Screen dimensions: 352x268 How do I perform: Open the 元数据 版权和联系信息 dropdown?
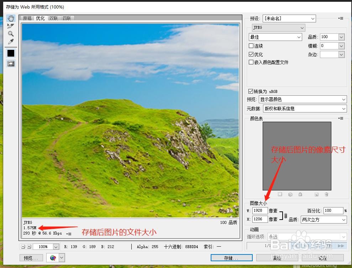[305, 109]
